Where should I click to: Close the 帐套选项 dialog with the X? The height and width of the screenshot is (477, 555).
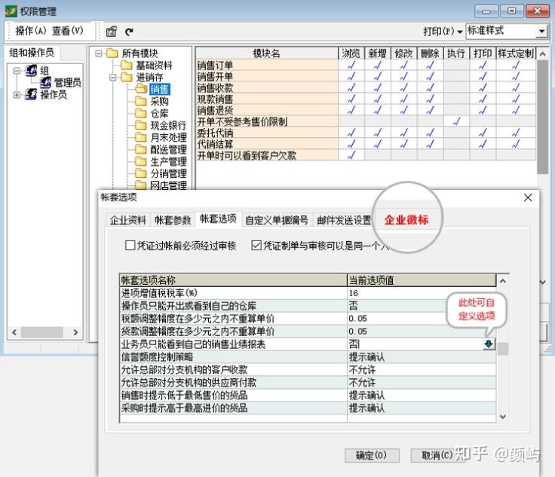click(528, 197)
